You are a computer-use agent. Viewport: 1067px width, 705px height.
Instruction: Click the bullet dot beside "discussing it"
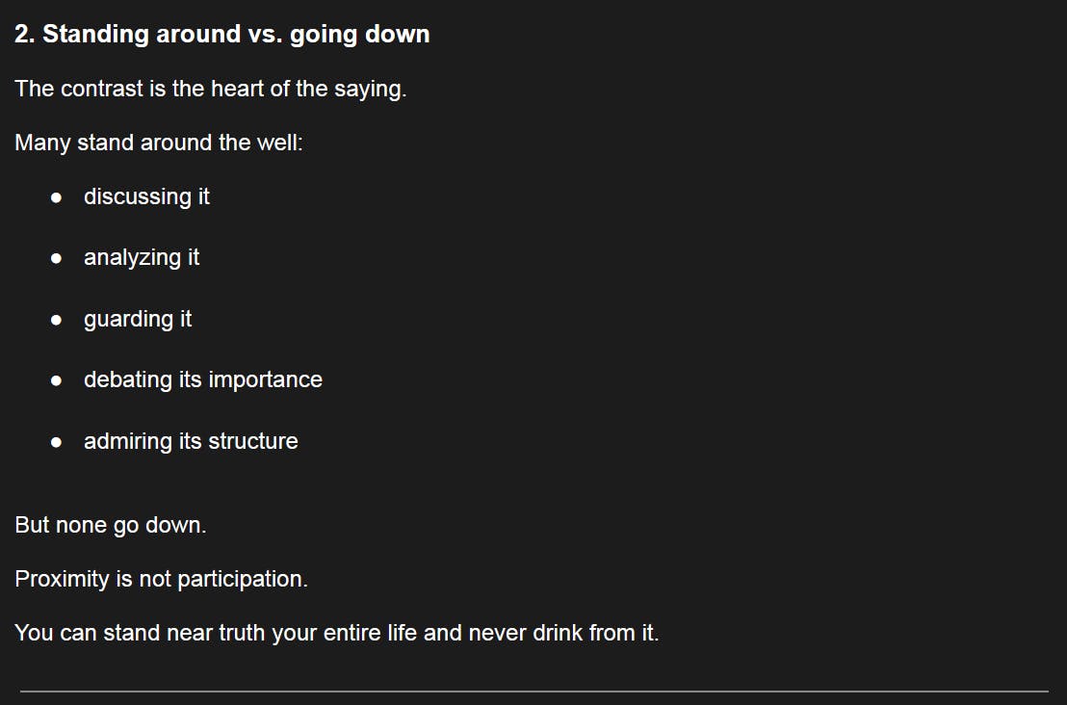click(x=57, y=197)
